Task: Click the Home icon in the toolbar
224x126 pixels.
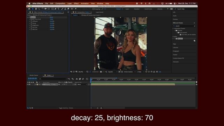Action: click(x=29, y=9)
